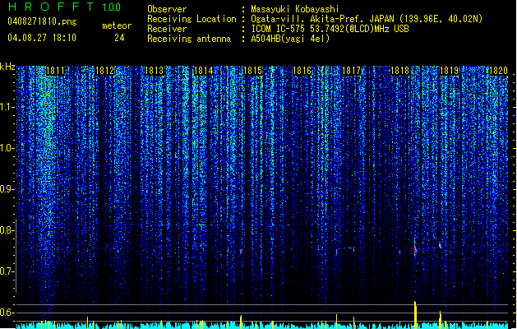Screen dimensions: 517x329
Task: Click the date stamp 04.08.27 18:10
Action: (42, 38)
